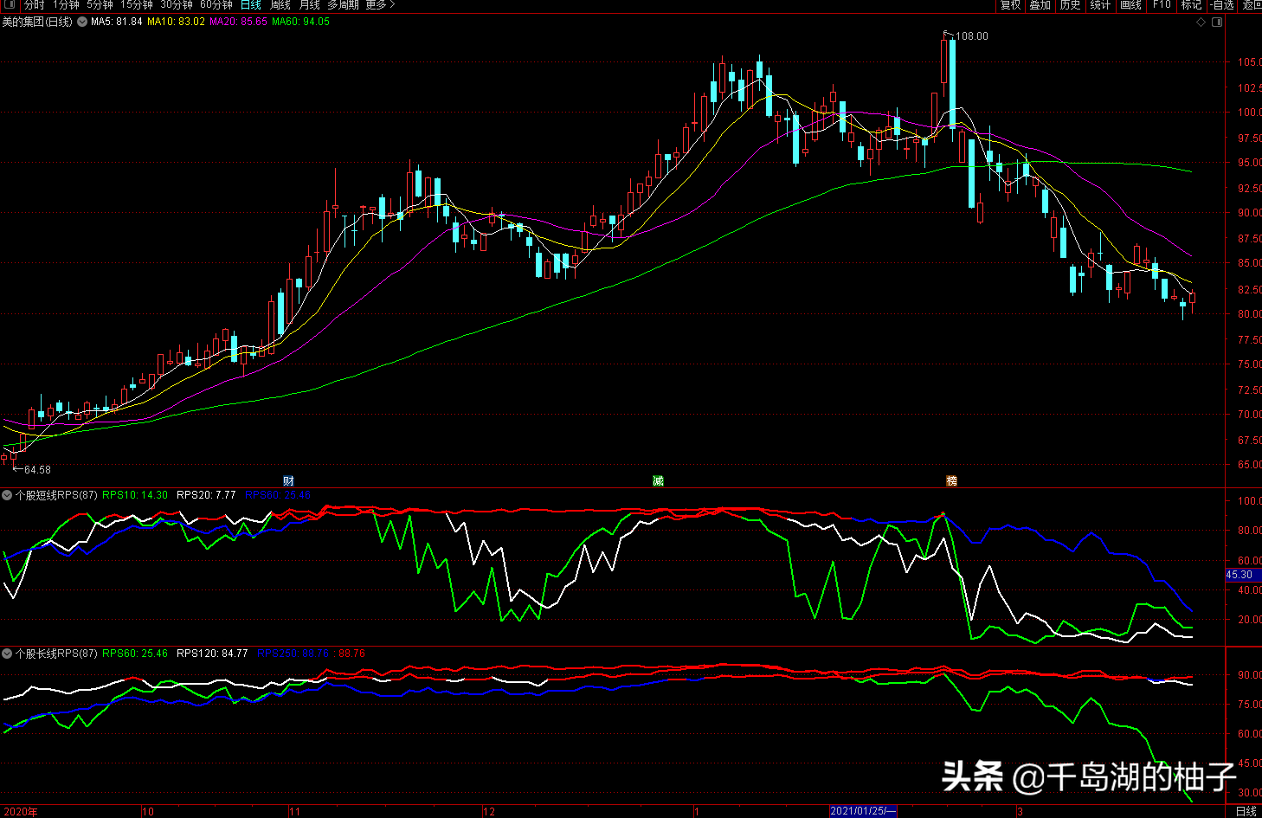Switch to the 分时 intraday tab
This screenshot has width=1262, height=818.
point(34,5)
